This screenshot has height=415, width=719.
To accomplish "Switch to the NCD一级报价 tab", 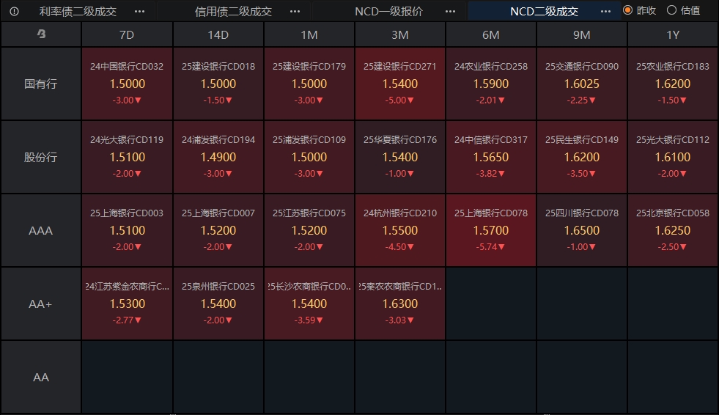I will (x=389, y=12).
